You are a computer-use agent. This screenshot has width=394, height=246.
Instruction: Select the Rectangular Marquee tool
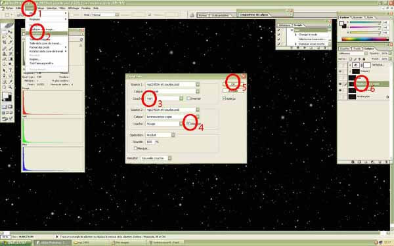[x=5, y=32]
